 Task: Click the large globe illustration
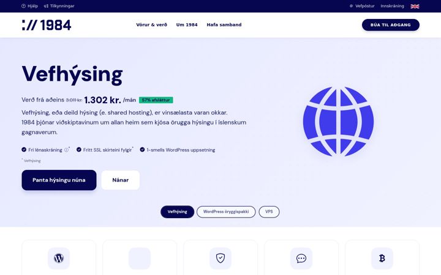pos(338,122)
